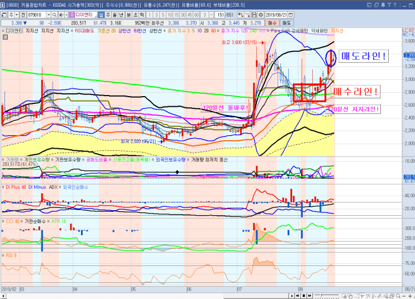This screenshot has width=415, height=299.
Task: Open the chart settings gear icon
Action: [x=261, y=15]
